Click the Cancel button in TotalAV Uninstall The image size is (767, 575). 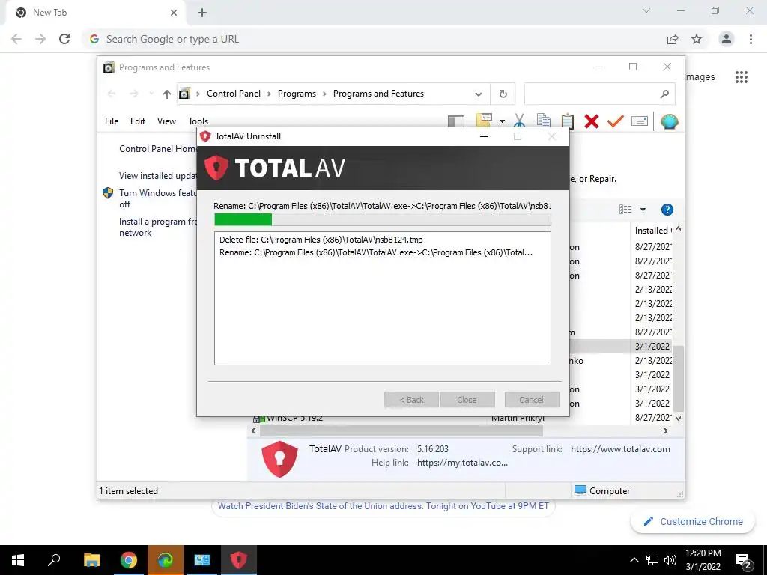[x=532, y=400]
